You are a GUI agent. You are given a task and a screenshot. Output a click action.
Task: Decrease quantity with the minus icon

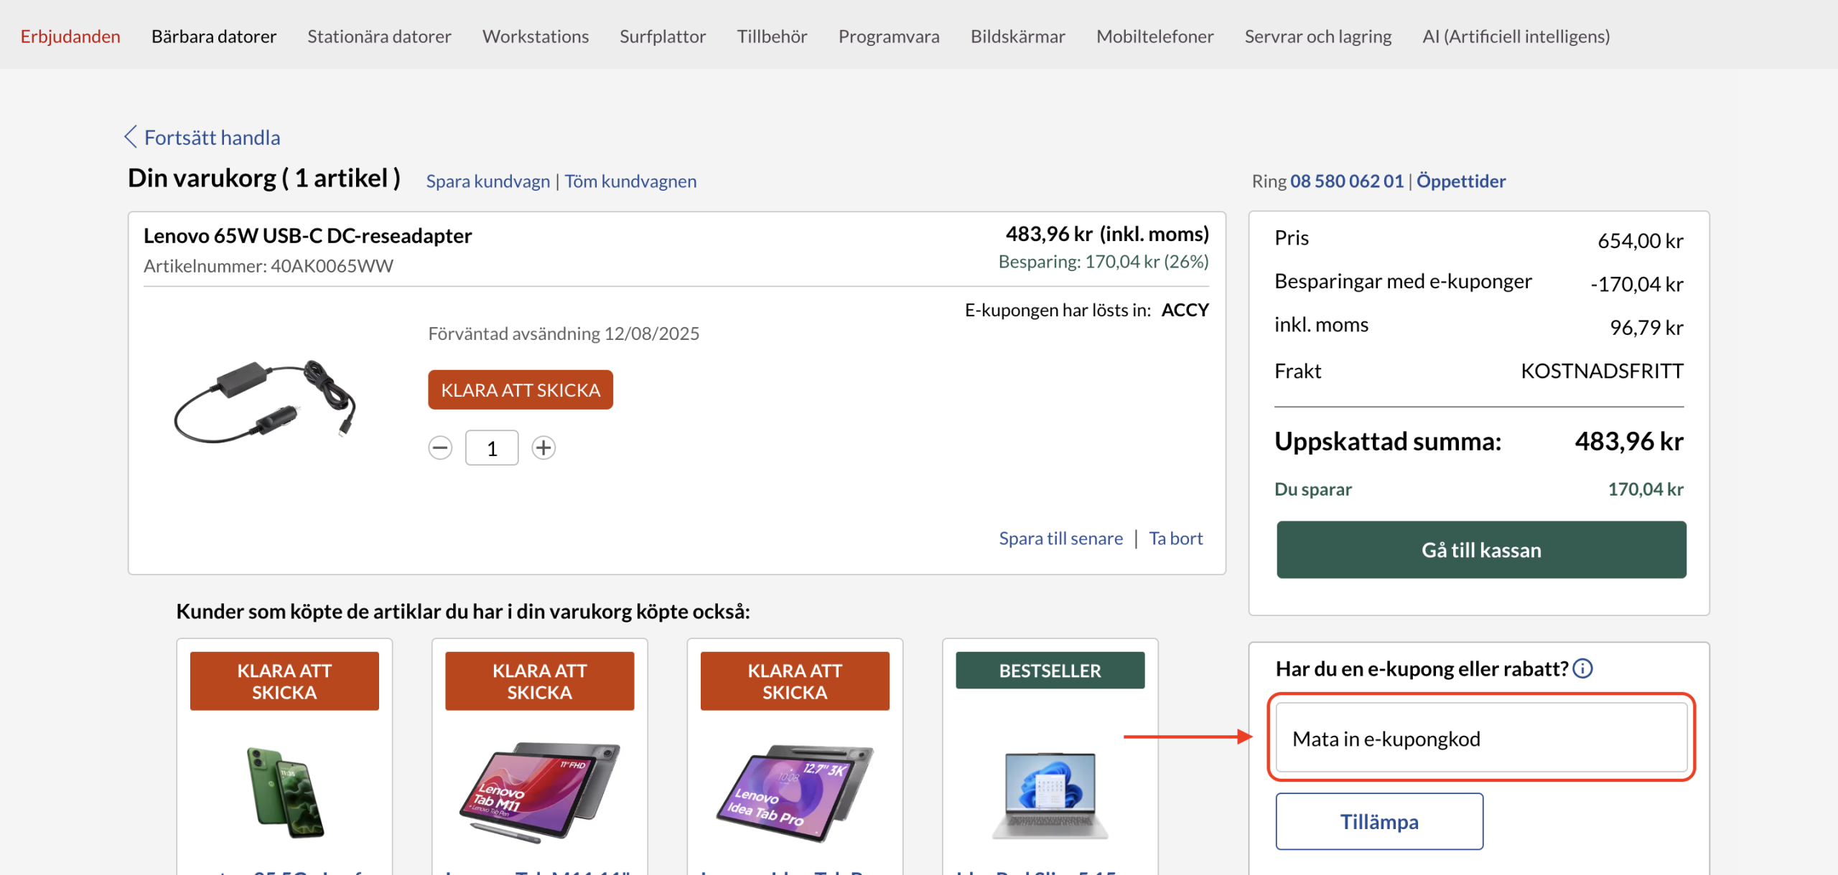440,448
